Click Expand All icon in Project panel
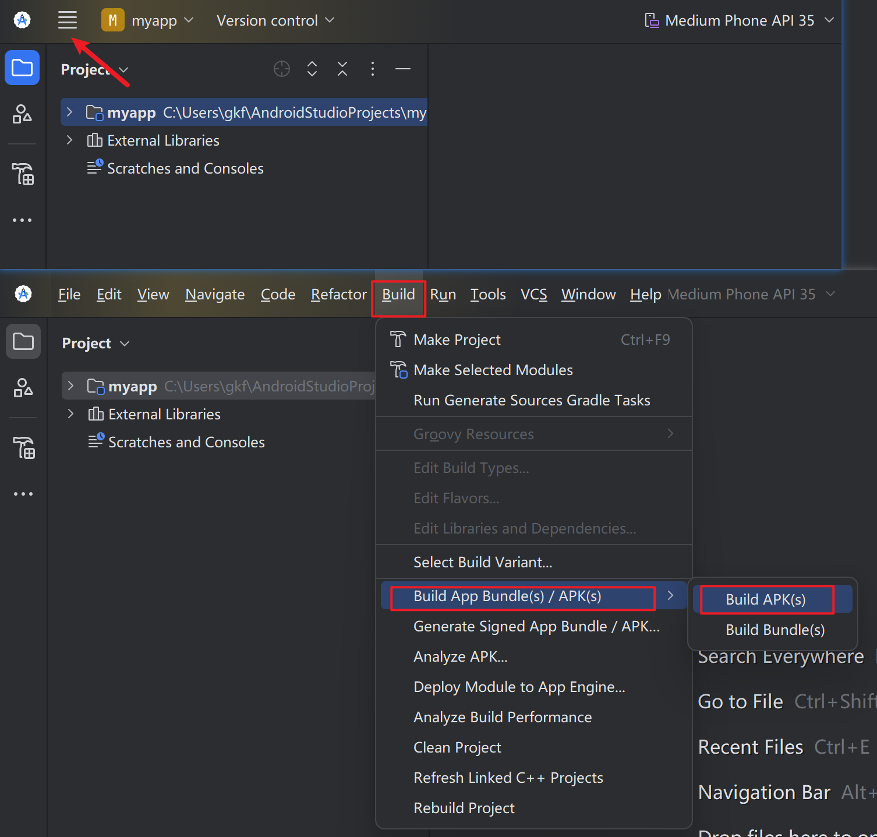This screenshot has width=877, height=837. point(312,69)
